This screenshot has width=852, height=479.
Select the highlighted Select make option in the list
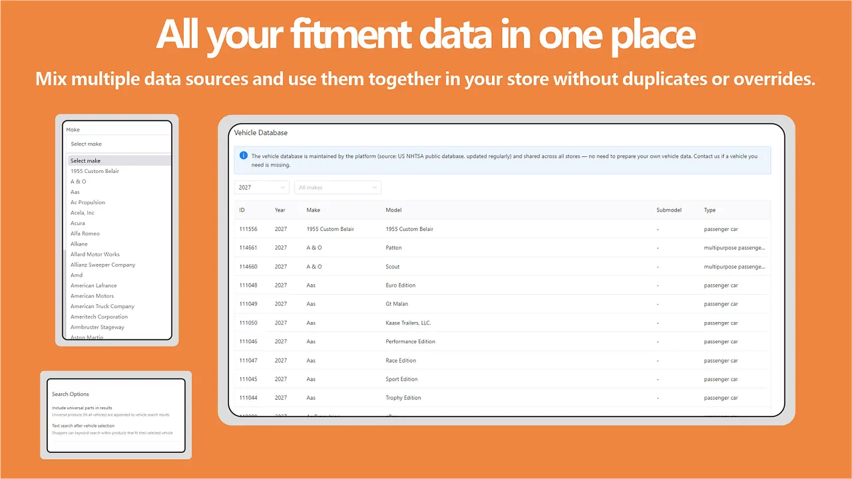[x=119, y=160]
